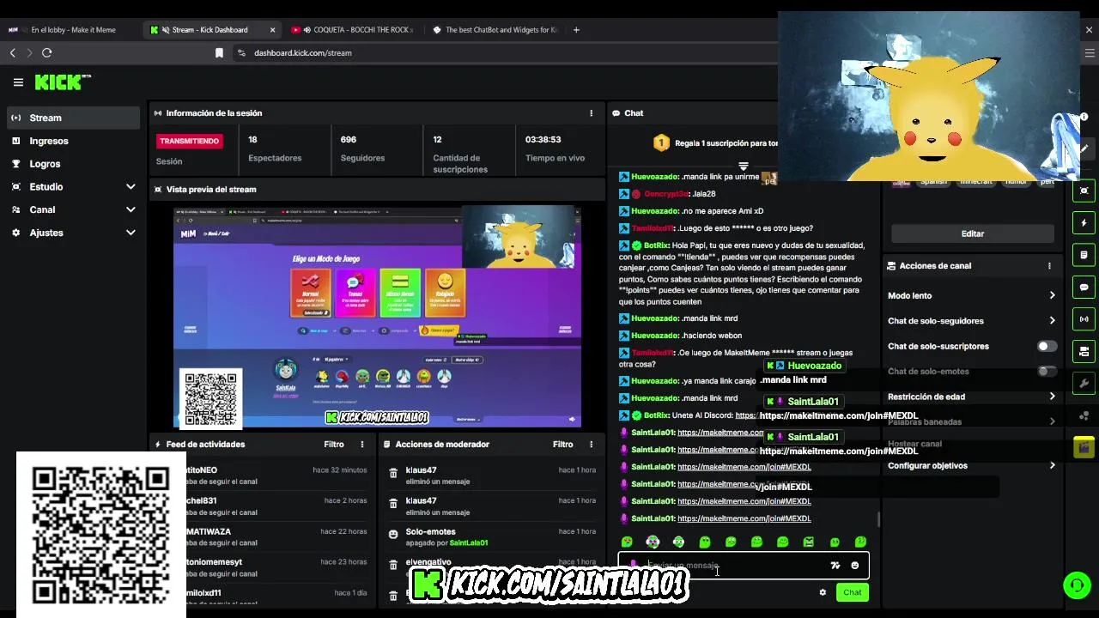This screenshot has height=618, width=1099.
Task: Open chat settings gear icon
Action: tap(823, 592)
